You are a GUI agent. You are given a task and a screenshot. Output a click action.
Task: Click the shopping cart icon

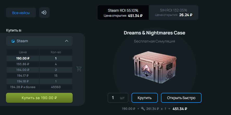coord(79,69)
